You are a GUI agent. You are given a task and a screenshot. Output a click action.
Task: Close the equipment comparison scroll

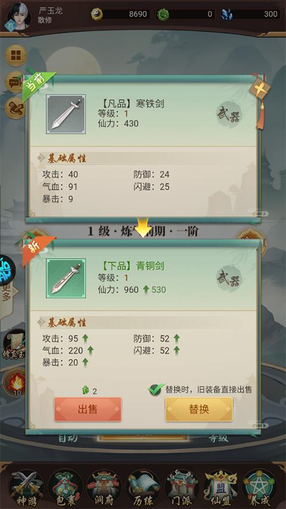(x=260, y=89)
